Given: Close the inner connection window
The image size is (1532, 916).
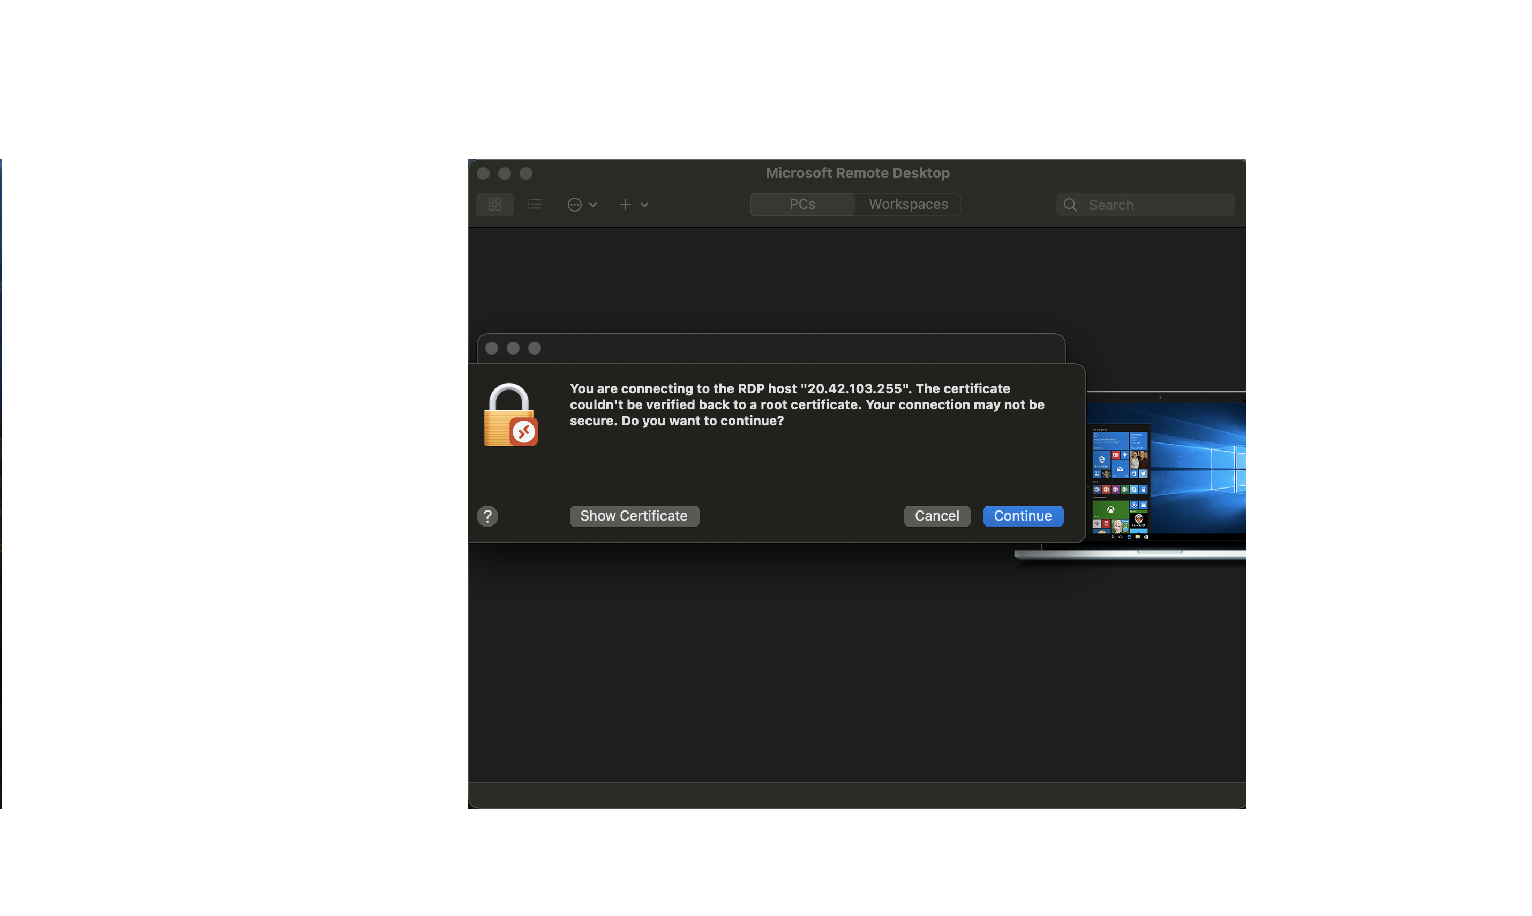Looking at the screenshot, I should [x=492, y=348].
